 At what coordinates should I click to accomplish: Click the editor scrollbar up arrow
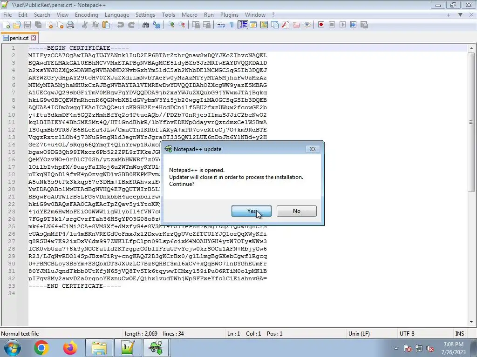(471, 48)
